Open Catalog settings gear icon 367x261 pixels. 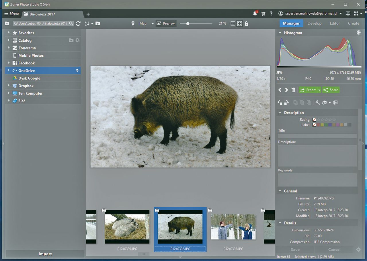[x=78, y=40]
